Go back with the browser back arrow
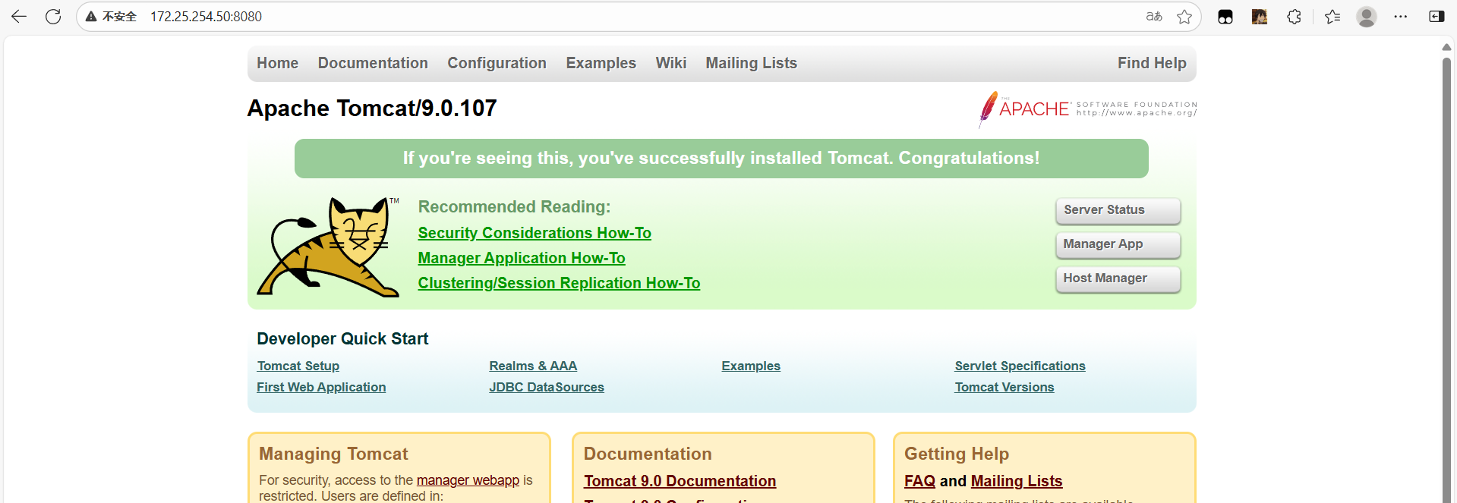This screenshot has width=1457, height=503. [19, 17]
